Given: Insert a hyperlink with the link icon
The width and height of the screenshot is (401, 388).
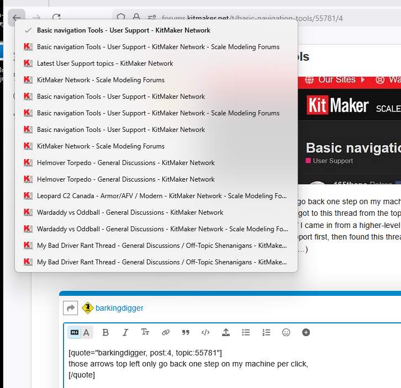Looking at the screenshot, I should coord(165,332).
